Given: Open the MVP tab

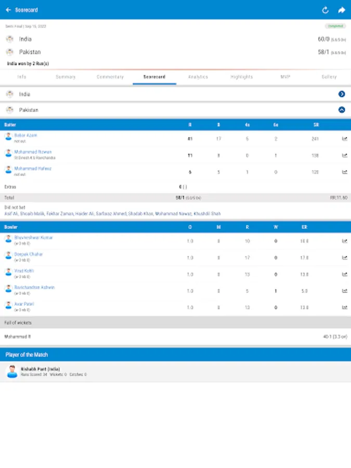Looking at the screenshot, I should coord(285,77).
